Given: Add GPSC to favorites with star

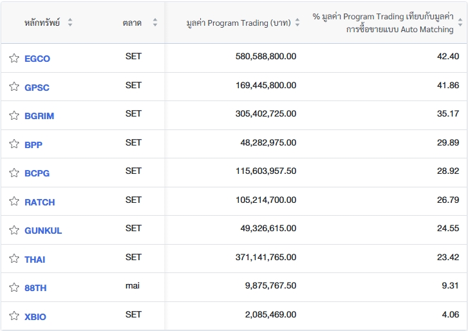Looking at the screenshot, I should point(14,87).
